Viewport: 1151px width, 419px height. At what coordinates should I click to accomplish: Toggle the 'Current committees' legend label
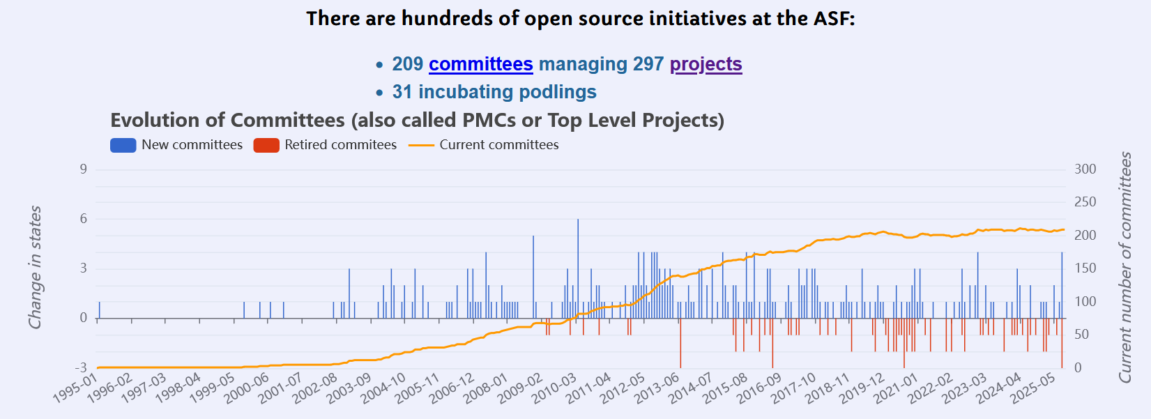click(x=498, y=145)
